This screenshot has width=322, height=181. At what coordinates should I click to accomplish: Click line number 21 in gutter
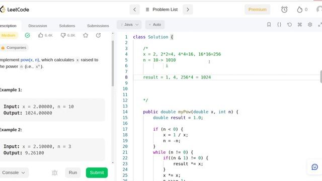[x=125, y=152]
